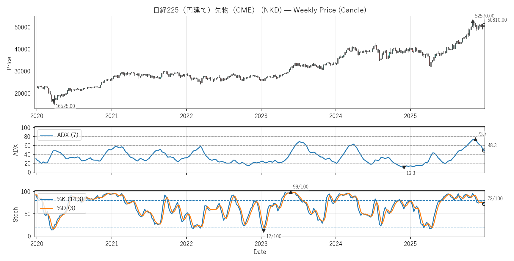Click the price low triangle marker near 16525.00
The image size is (514, 261).
53,101
